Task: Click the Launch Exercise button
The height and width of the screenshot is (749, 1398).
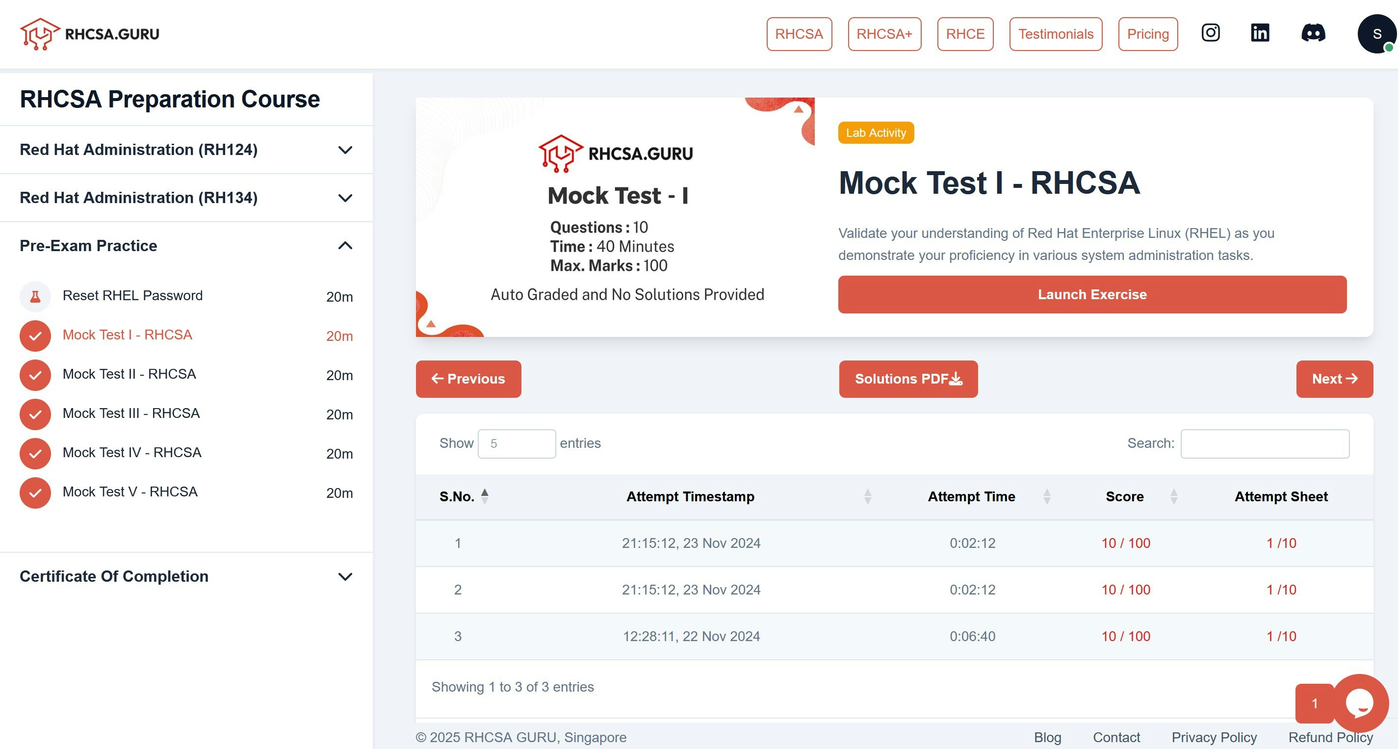Action: point(1092,294)
